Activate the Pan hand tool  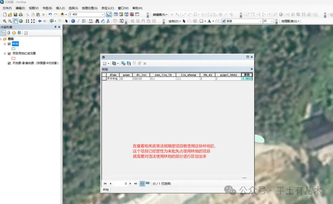[15, 21]
